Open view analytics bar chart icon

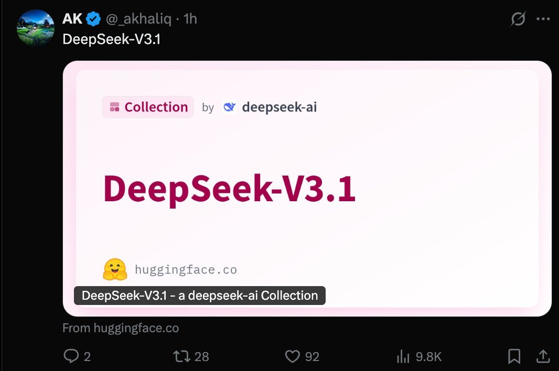click(403, 357)
